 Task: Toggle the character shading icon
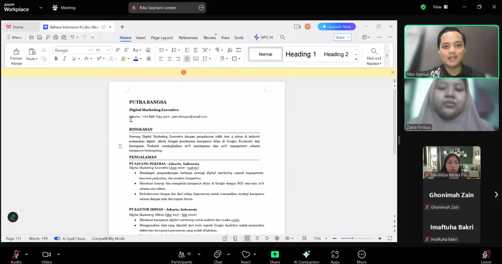coord(149,58)
